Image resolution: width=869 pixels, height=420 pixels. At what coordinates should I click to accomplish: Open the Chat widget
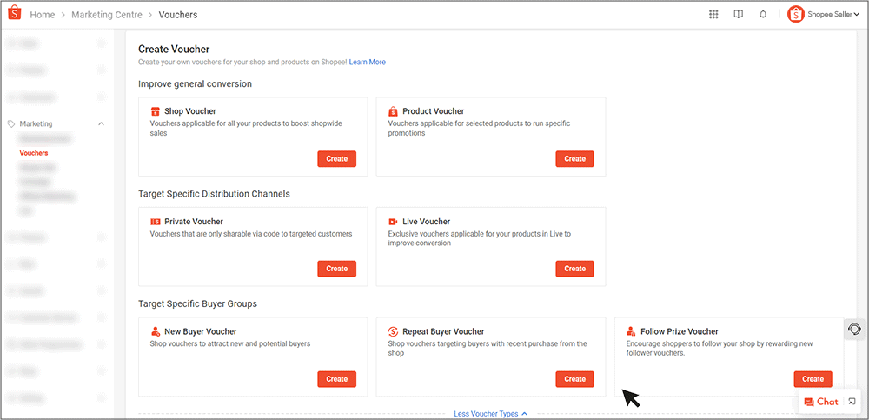pyautogui.click(x=821, y=402)
